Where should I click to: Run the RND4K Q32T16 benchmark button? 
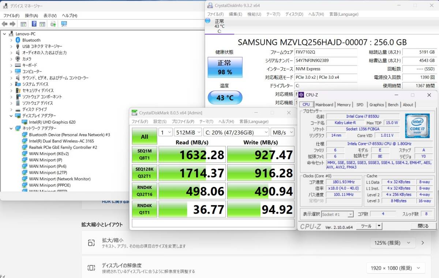145,191
